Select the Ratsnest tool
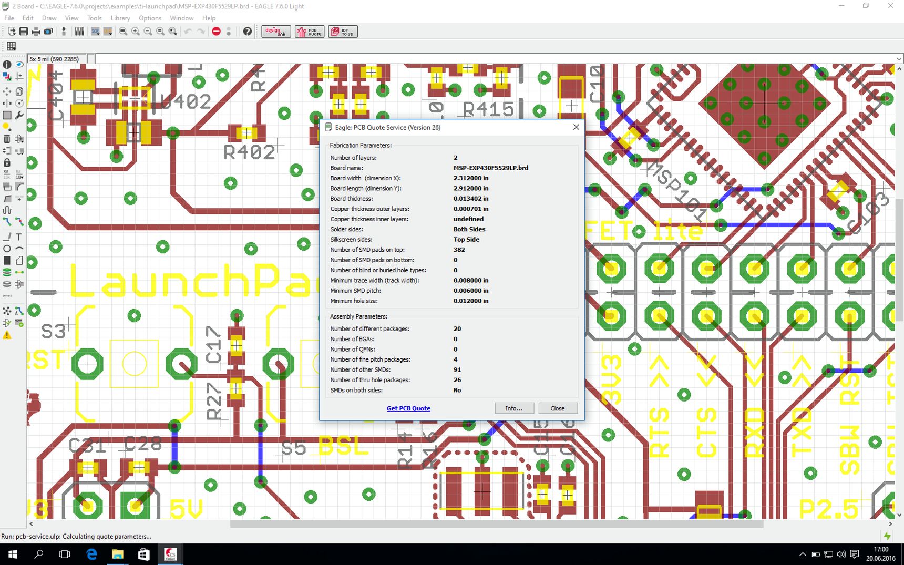The width and height of the screenshot is (904, 565). (x=7, y=311)
